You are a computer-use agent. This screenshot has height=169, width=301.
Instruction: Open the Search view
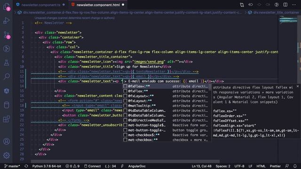point(6,77)
